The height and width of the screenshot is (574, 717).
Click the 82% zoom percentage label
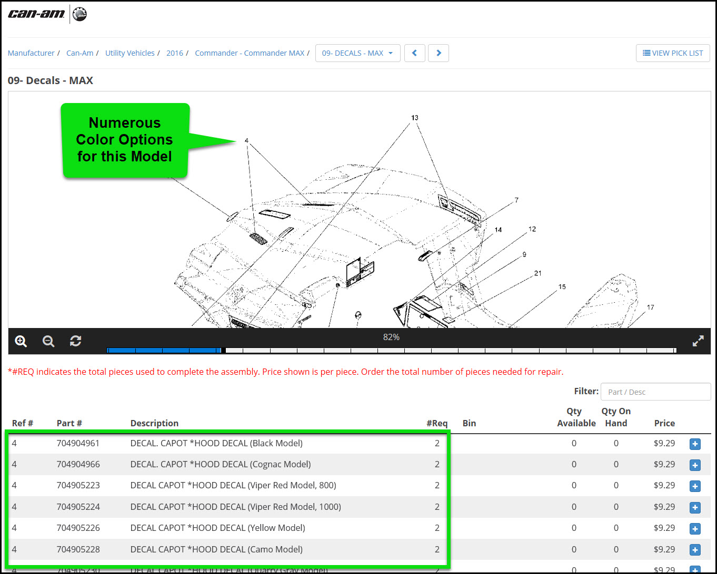pyautogui.click(x=391, y=337)
